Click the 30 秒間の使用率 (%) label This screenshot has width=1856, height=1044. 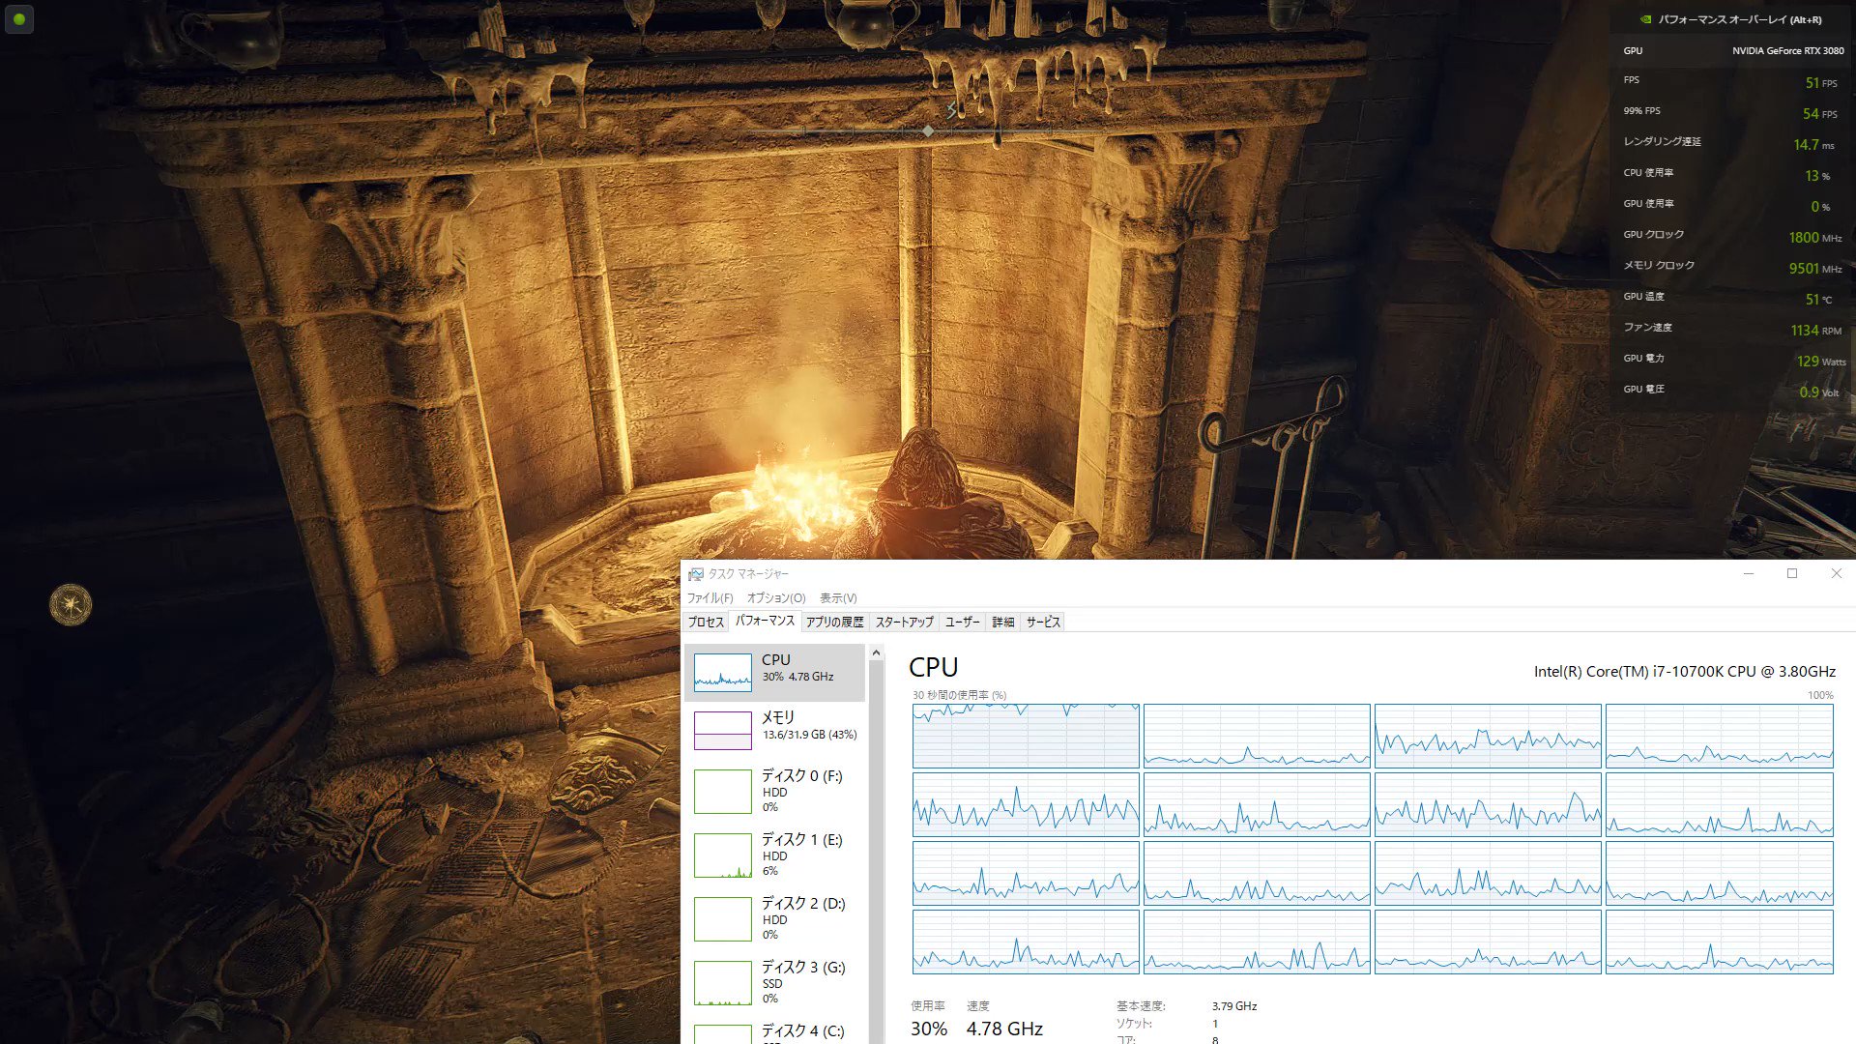pos(959,695)
